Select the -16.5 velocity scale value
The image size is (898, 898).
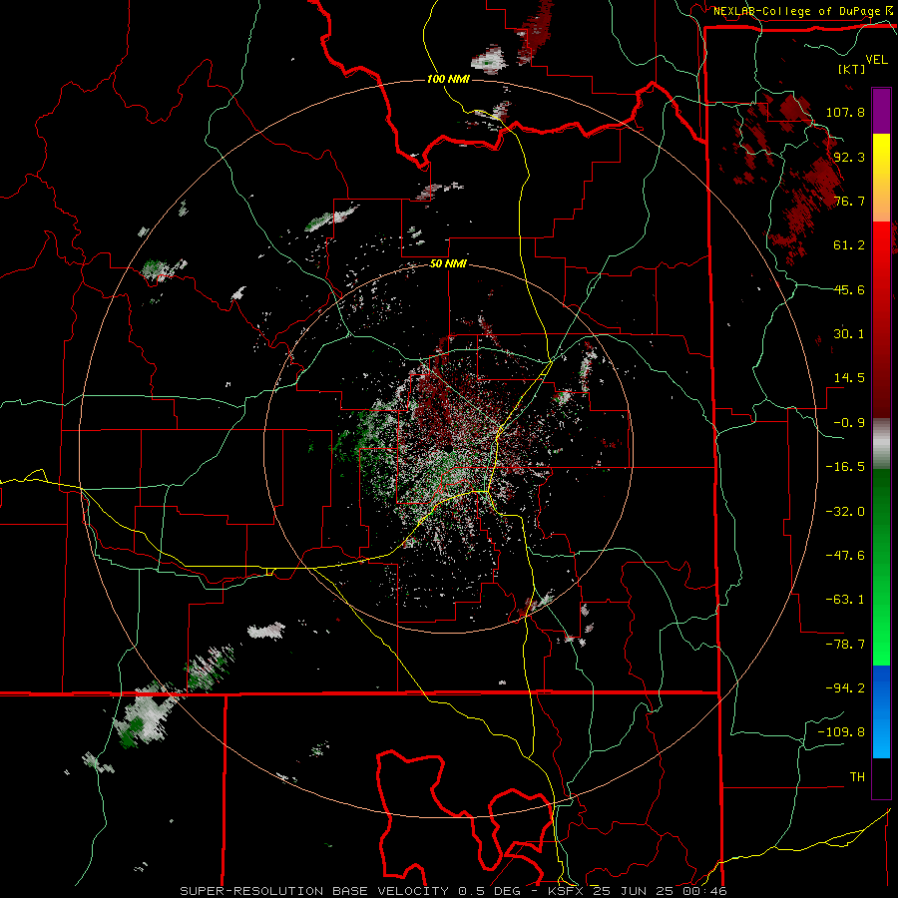[x=845, y=467]
